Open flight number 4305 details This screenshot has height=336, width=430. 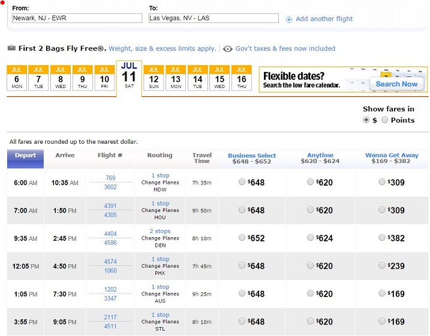pos(110,214)
